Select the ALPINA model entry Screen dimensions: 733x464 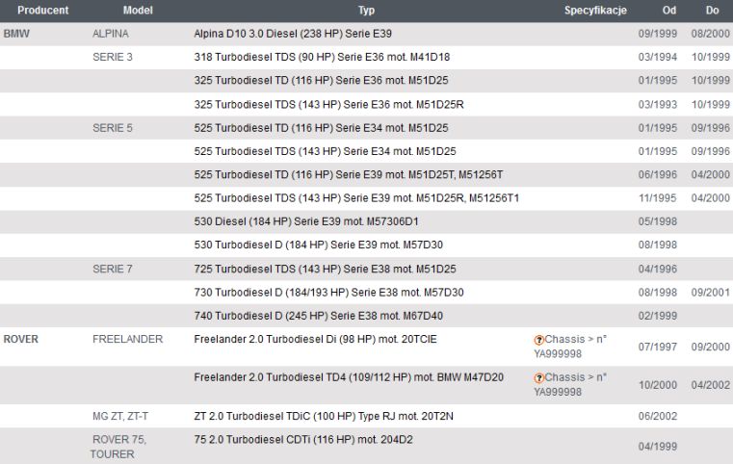click(x=111, y=34)
